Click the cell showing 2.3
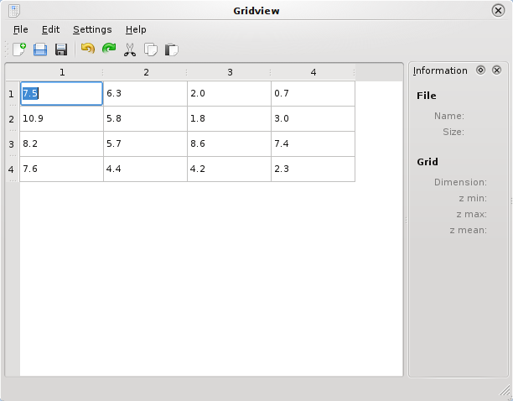 pos(313,169)
